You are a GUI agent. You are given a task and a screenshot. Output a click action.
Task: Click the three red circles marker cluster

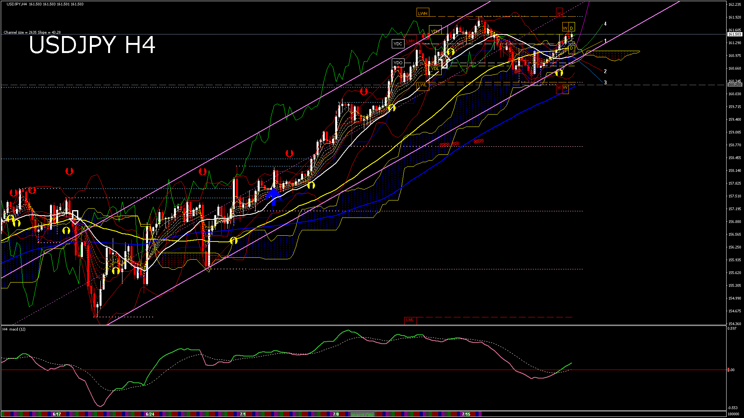tap(479, 141)
